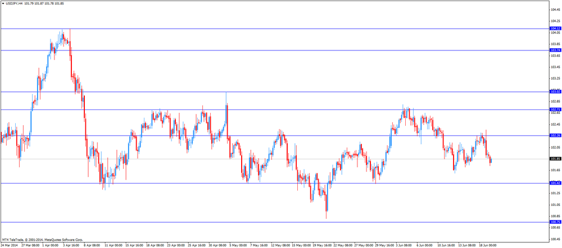The width and height of the screenshot is (562, 248).
Task: Select the 101.42 horizontal line price label
Action: [555, 183]
